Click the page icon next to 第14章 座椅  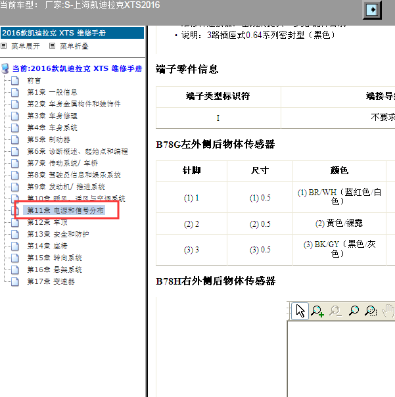(x=15, y=246)
